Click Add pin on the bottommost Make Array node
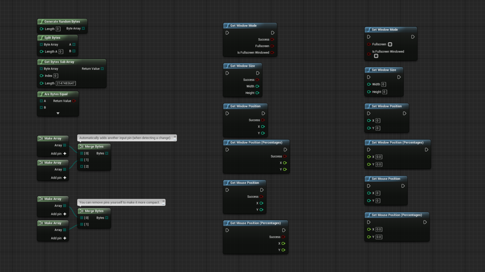485x272 pixels. coord(59,238)
